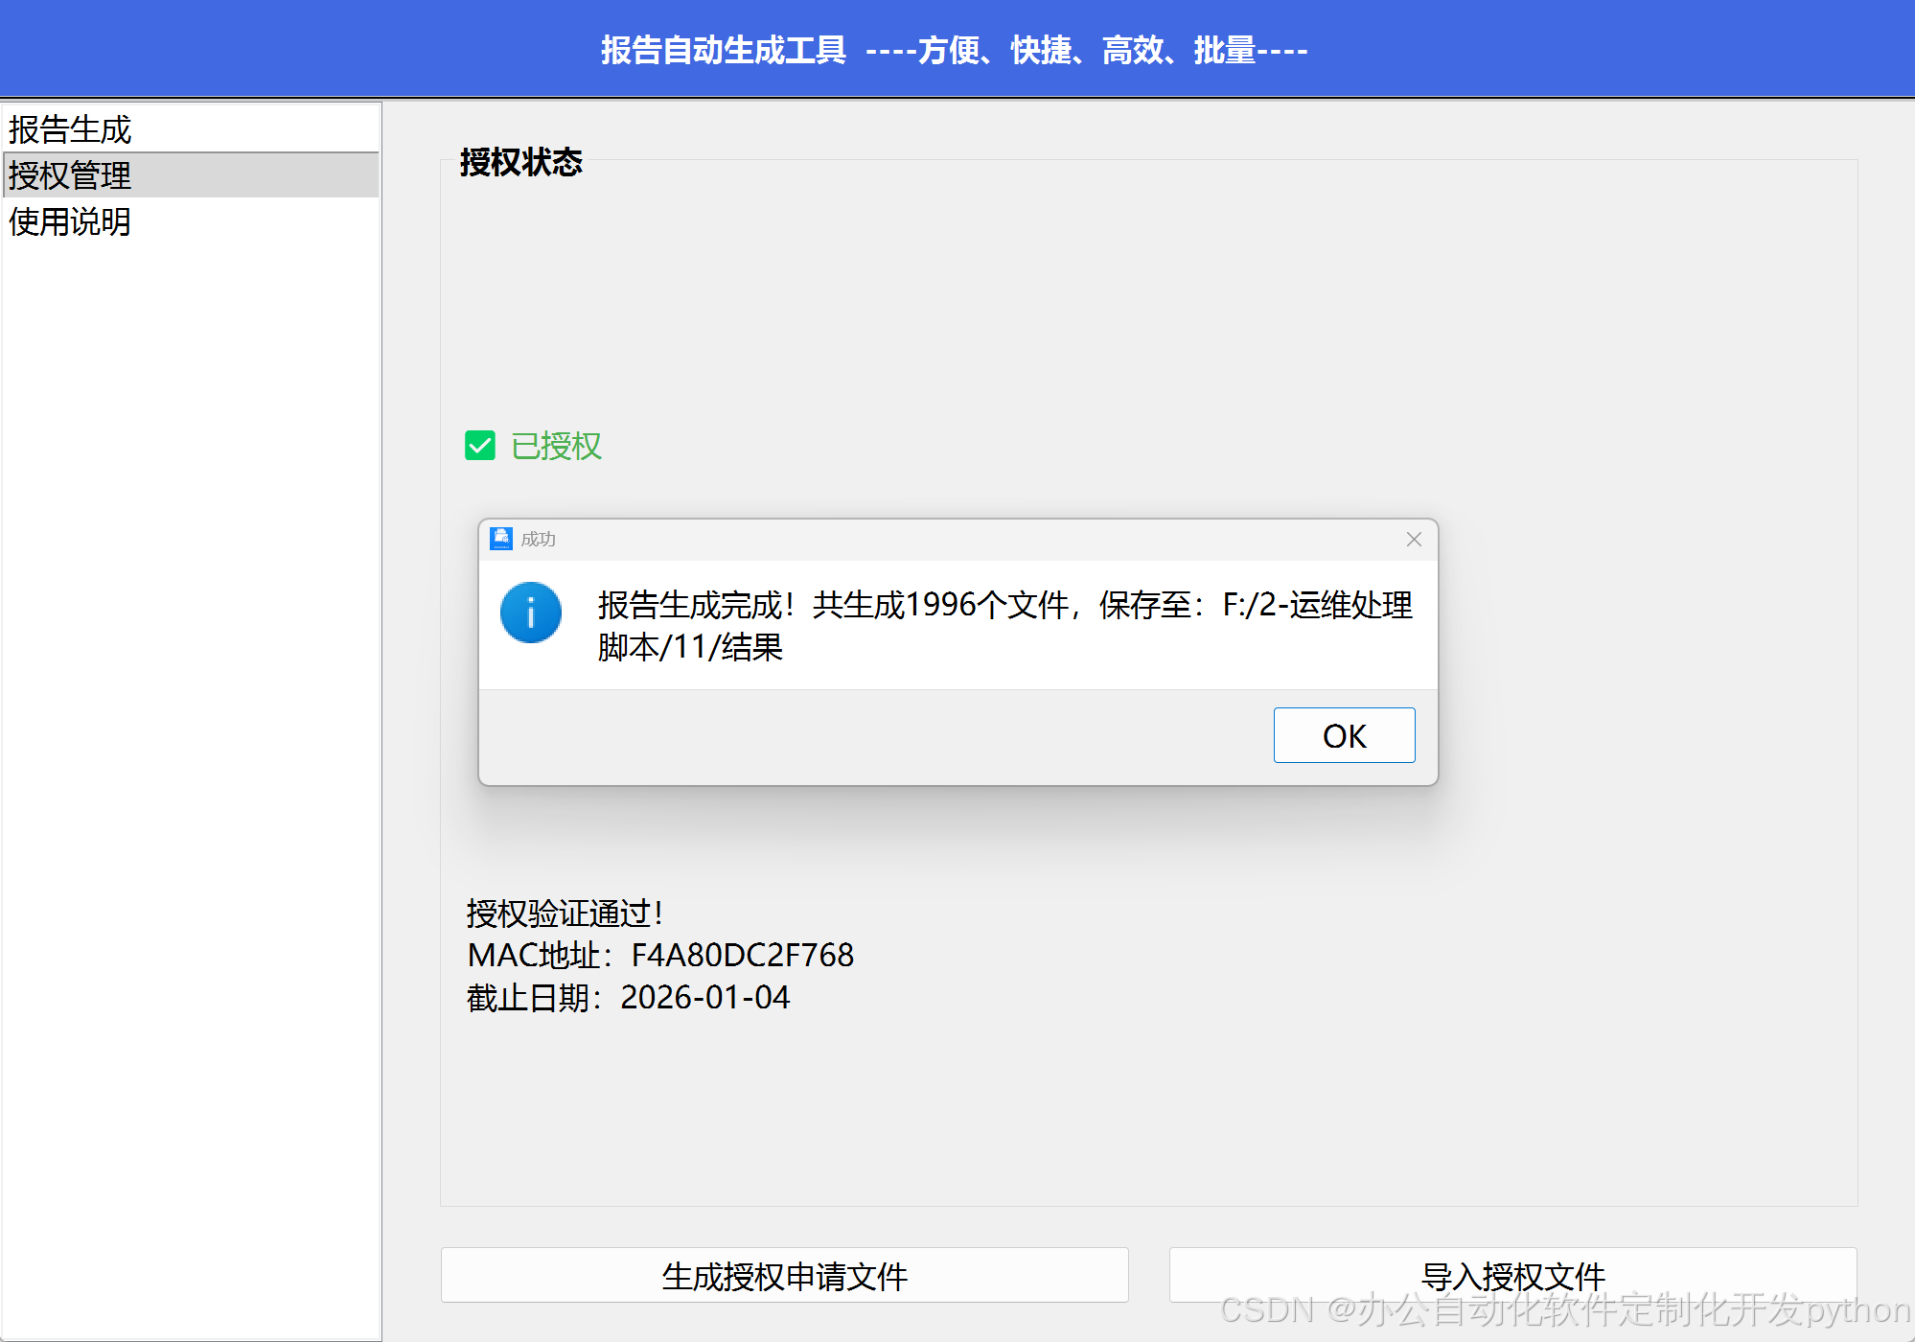
Task: Click the green authorized checkmark icon
Action: pyautogui.click(x=479, y=446)
